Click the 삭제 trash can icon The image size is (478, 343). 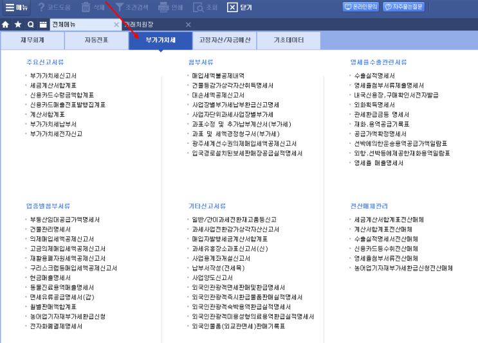click(86, 7)
